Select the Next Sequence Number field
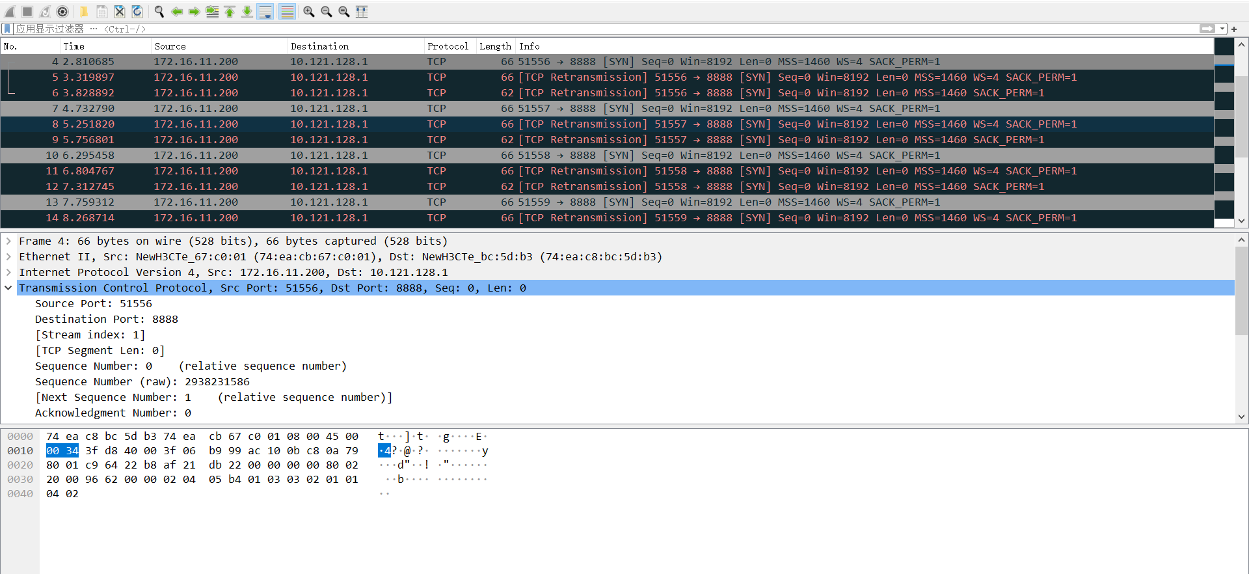 [214, 397]
